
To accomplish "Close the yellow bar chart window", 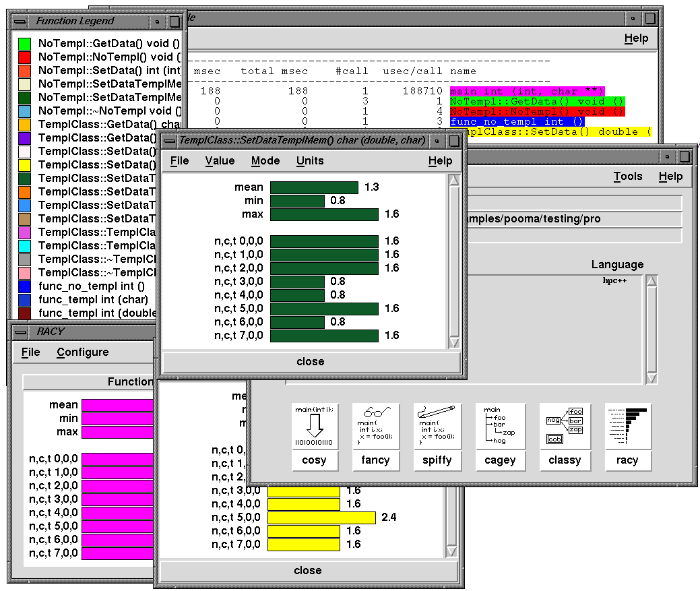I will pos(308,571).
